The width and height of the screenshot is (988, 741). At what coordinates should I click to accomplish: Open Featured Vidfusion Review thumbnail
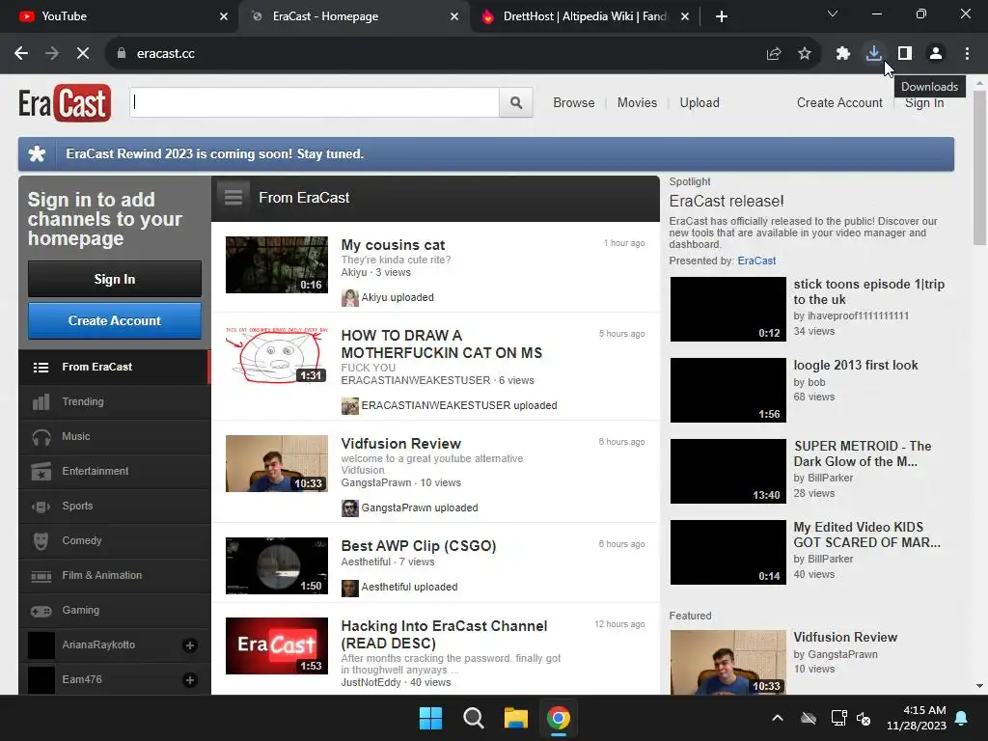[727, 662]
